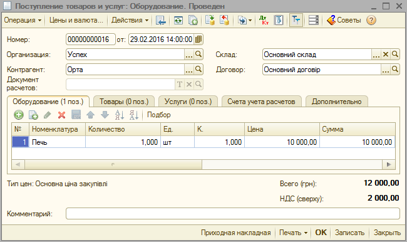
Task: Open the calendar picker for the date
Action: tap(198, 39)
